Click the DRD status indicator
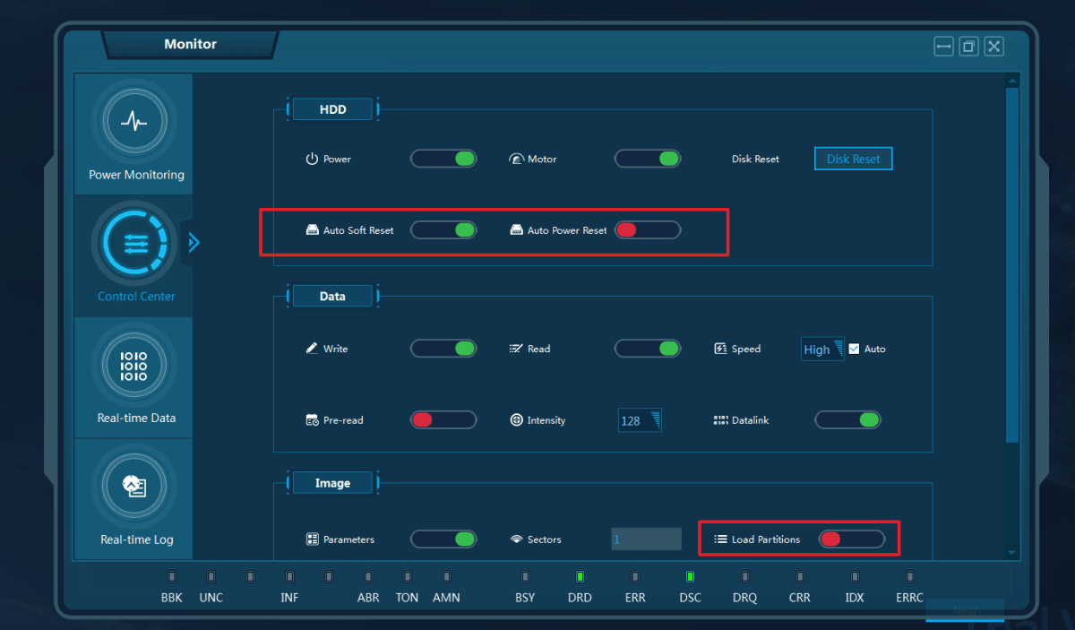The width and height of the screenshot is (1075, 630). 580,576
